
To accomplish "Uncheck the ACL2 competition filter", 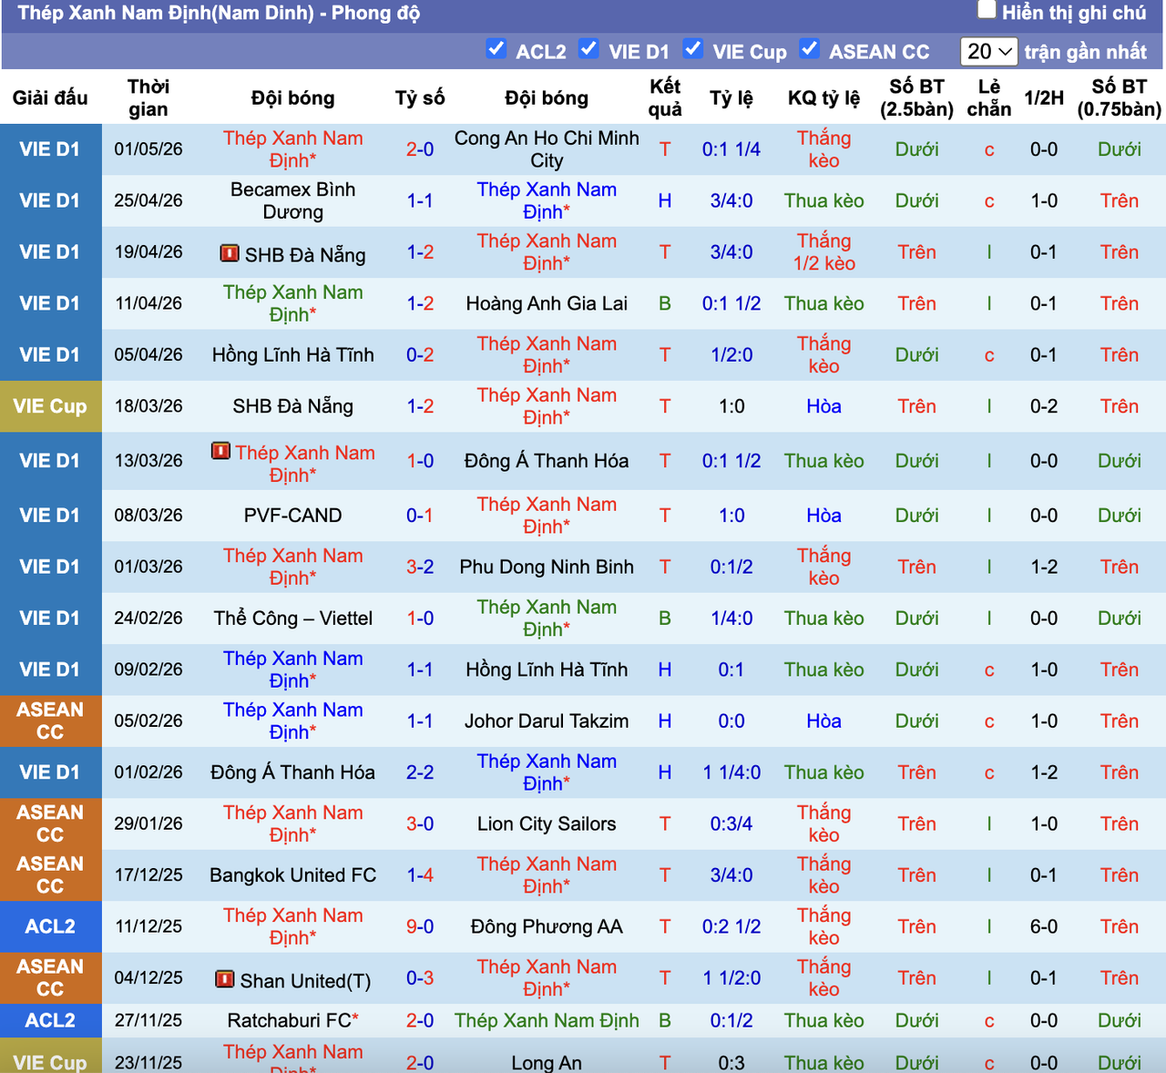I will coord(496,48).
